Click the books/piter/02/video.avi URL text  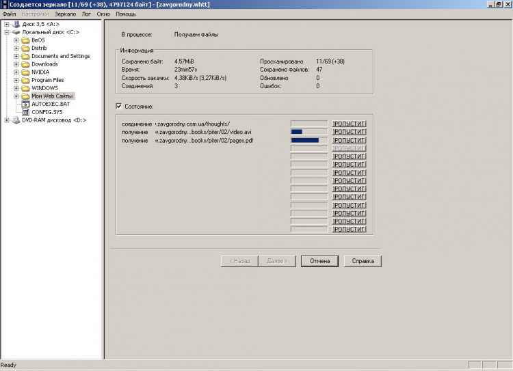(x=203, y=132)
